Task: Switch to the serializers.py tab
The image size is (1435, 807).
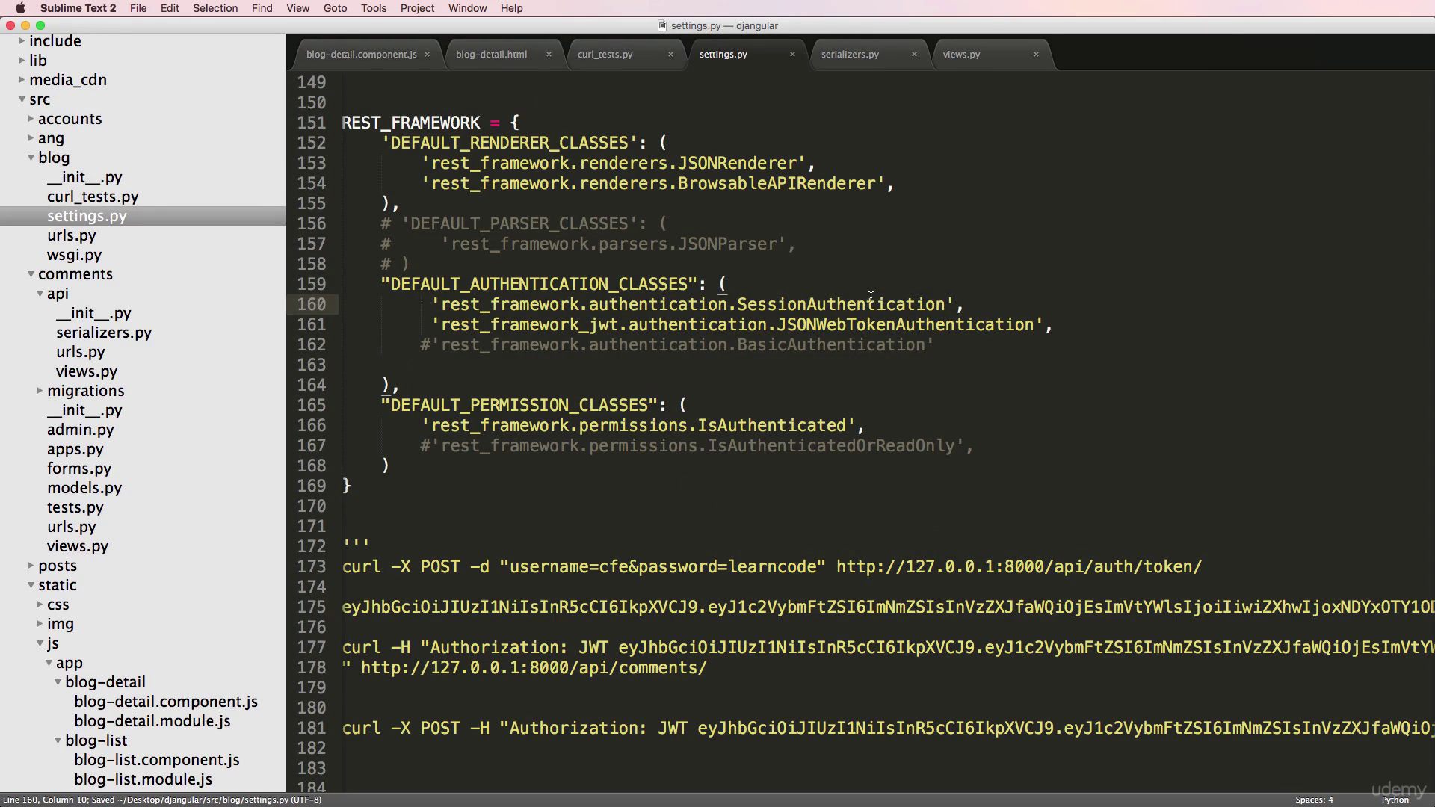Action: click(x=850, y=54)
